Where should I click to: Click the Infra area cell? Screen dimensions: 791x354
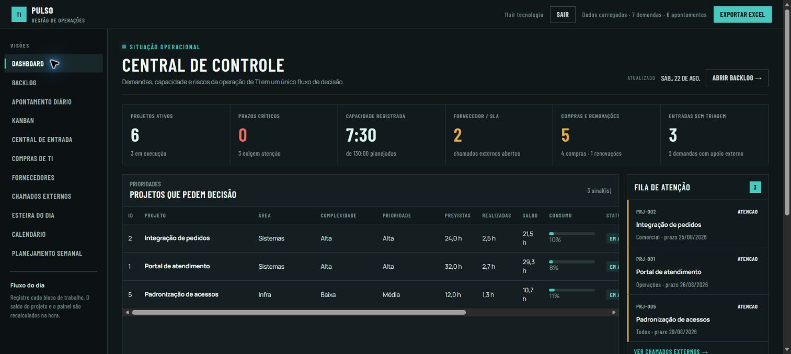tap(265, 295)
